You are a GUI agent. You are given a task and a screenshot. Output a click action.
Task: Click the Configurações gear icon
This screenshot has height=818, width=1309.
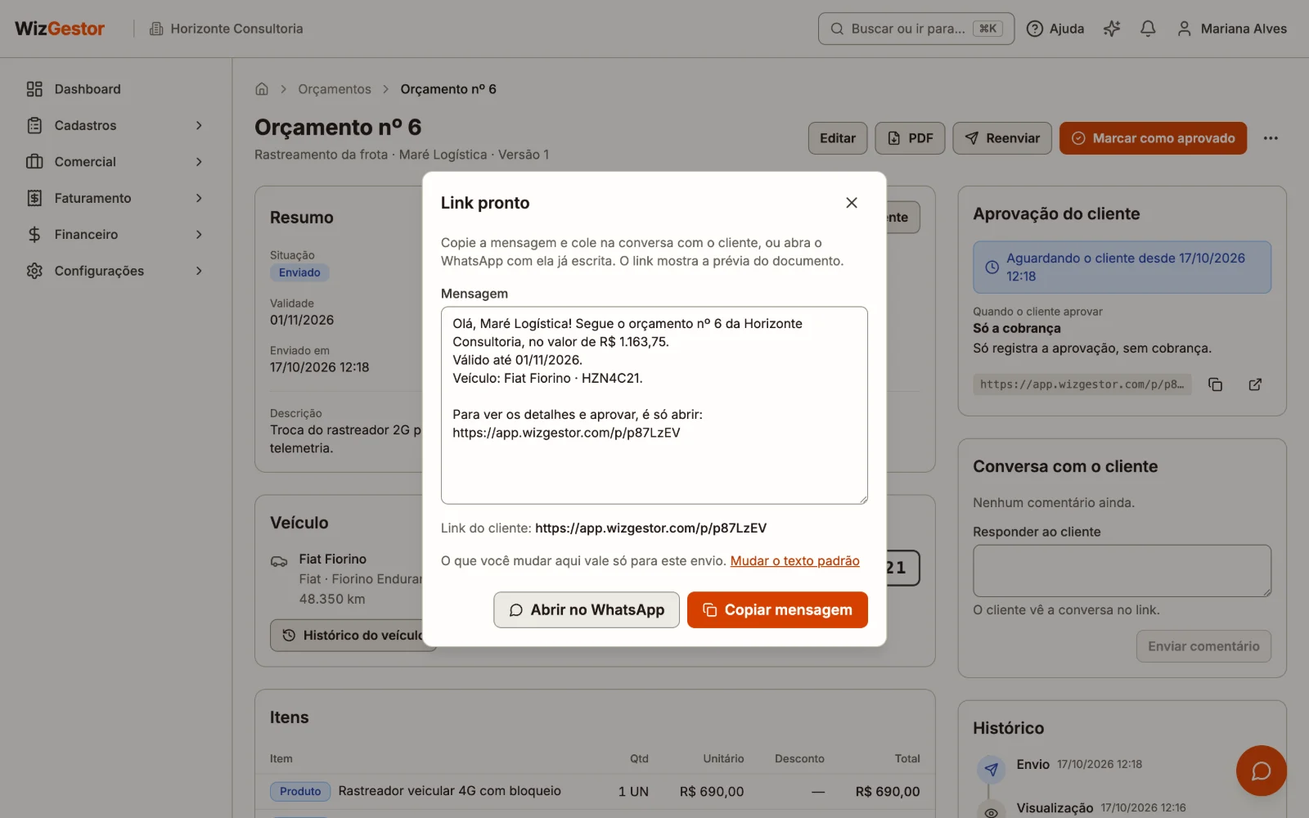(34, 271)
